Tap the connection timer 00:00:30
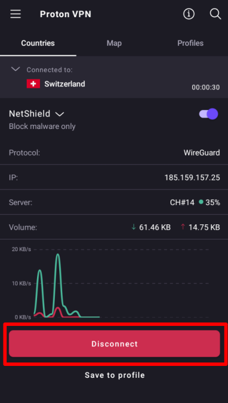 point(206,87)
